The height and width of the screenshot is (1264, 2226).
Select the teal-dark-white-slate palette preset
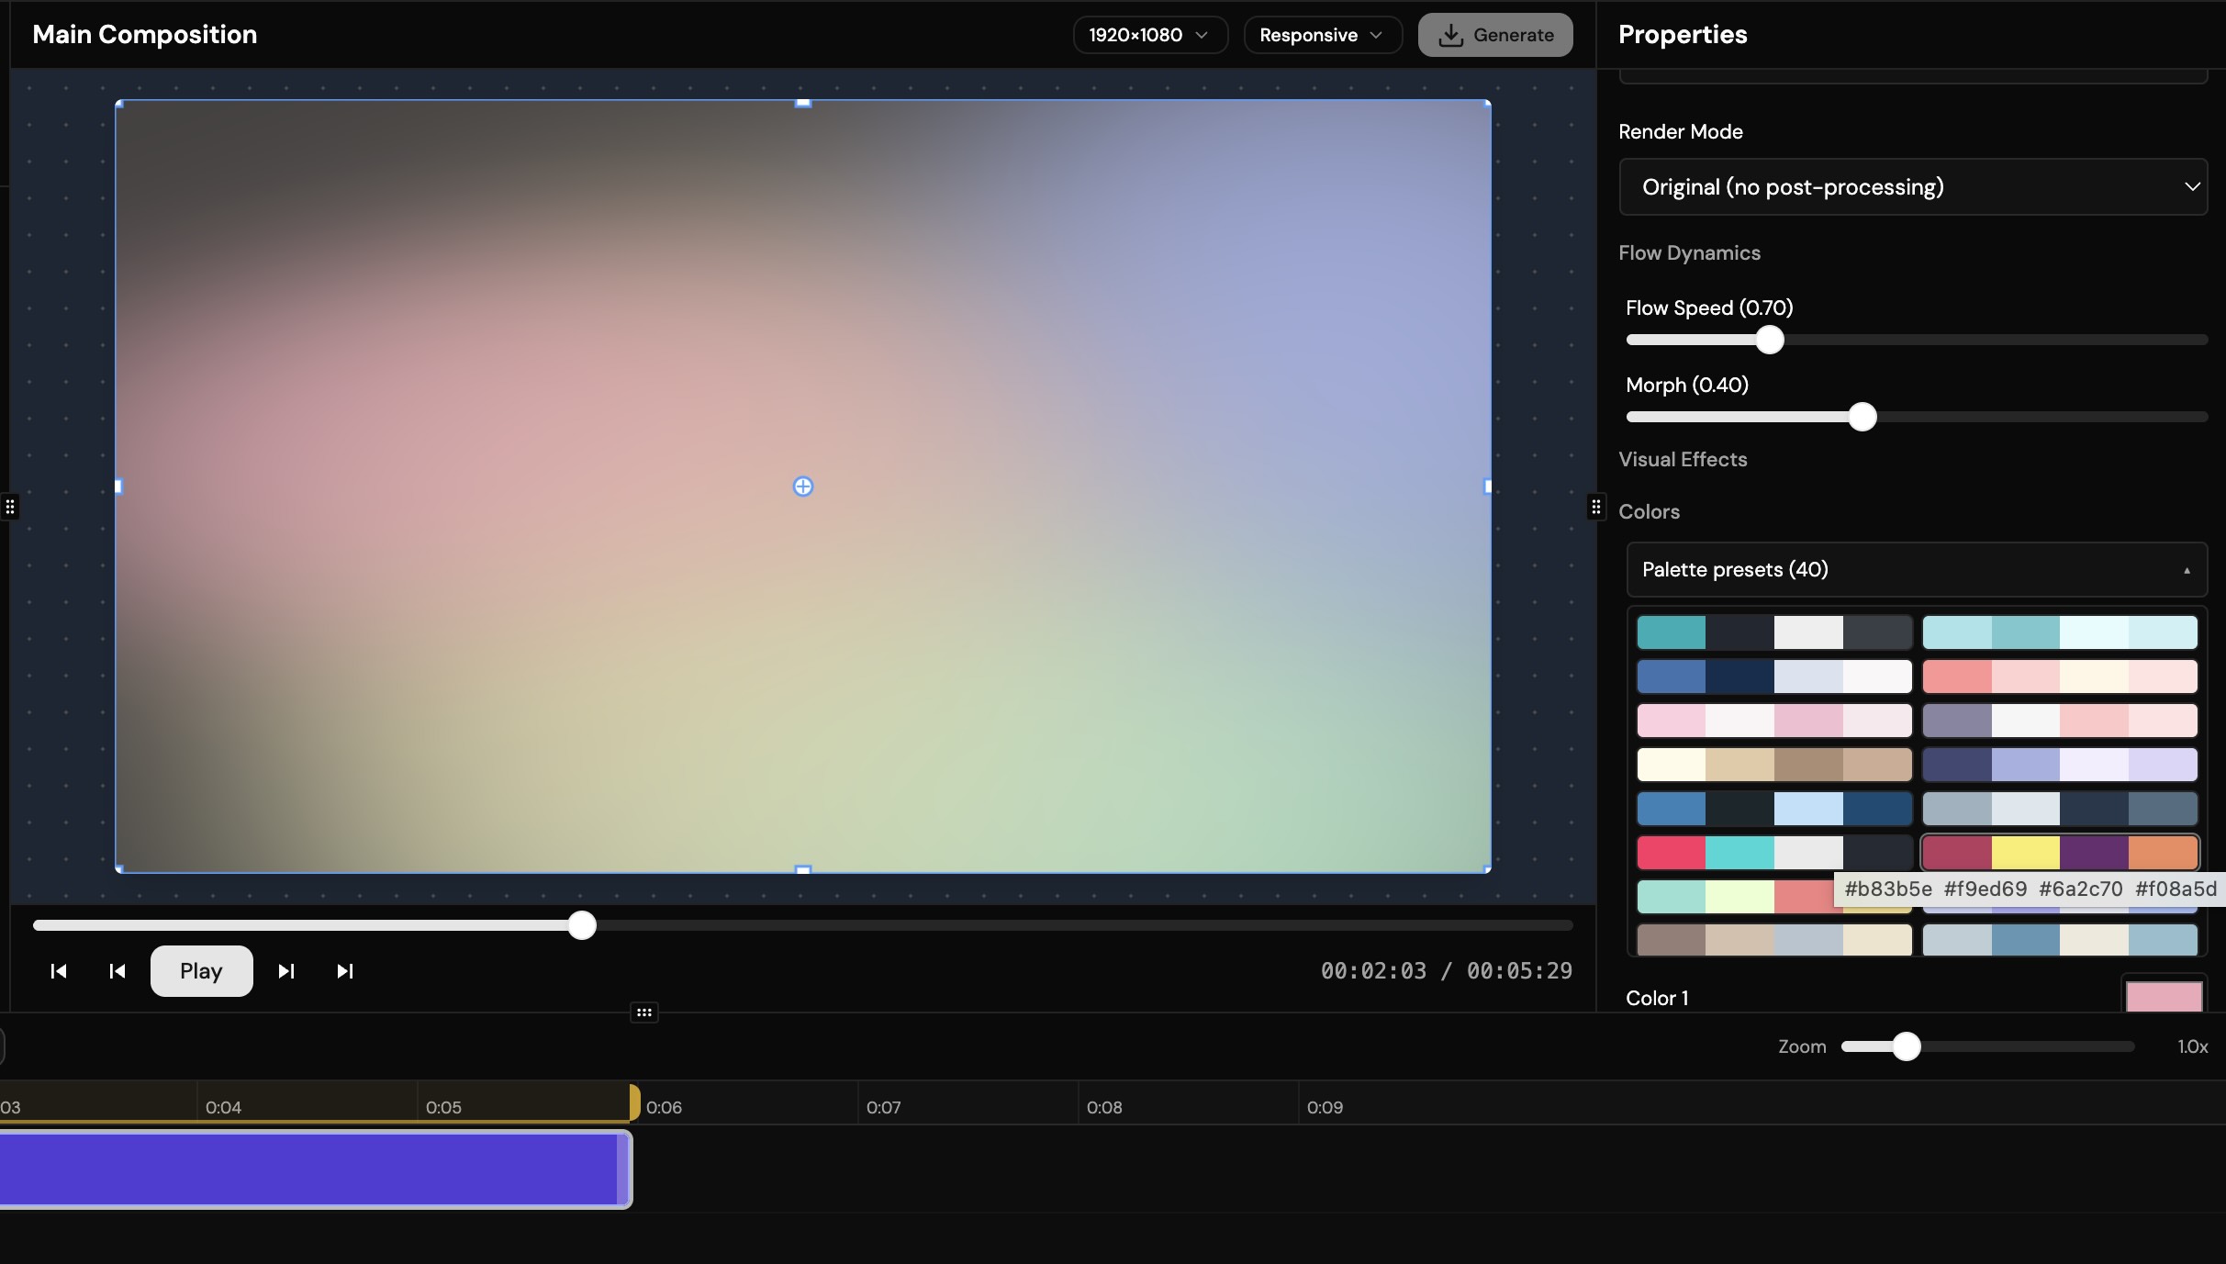(1774, 632)
